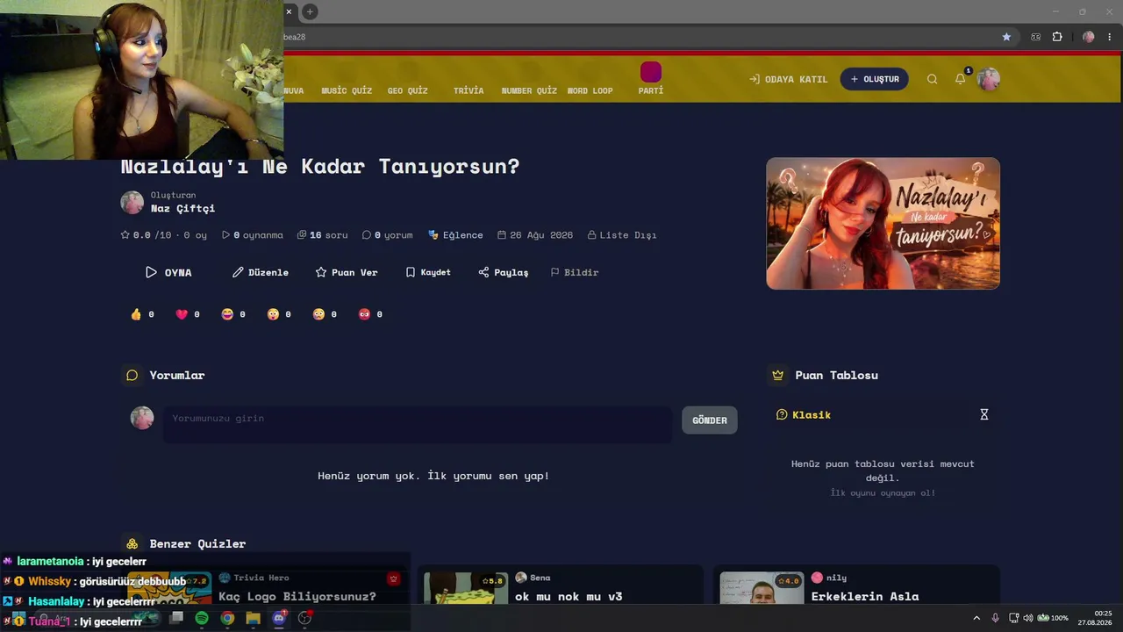
Task: Open the ok mu nok mu v3 quiz
Action: (569, 597)
